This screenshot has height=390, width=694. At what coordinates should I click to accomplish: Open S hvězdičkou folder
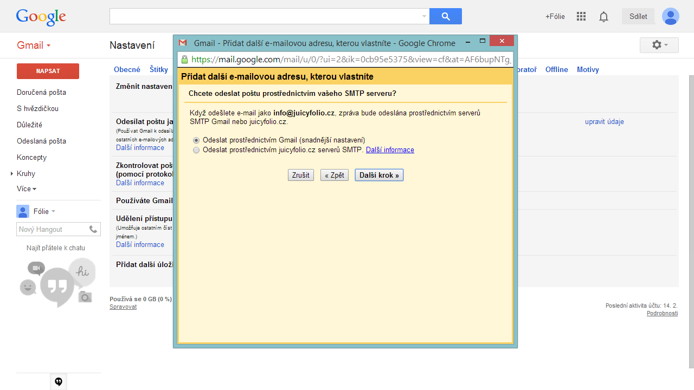pos(37,108)
